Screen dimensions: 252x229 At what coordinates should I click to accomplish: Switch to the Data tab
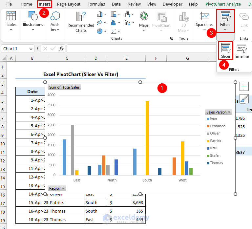click(x=116, y=4)
